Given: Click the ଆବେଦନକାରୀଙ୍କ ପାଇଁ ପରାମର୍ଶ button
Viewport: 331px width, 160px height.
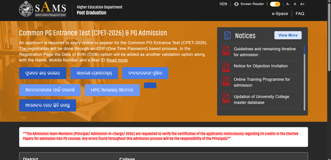Looking at the screenshot, I should (x=50, y=90).
